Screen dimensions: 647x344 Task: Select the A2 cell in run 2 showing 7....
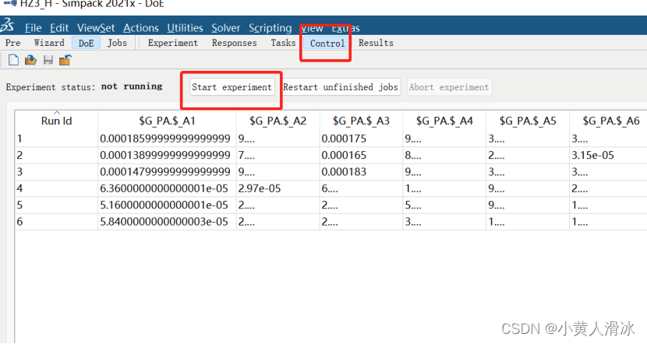pyautogui.click(x=278, y=156)
